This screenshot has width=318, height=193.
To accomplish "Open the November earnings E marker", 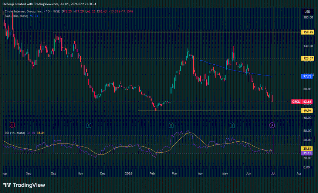I will (89, 125).
